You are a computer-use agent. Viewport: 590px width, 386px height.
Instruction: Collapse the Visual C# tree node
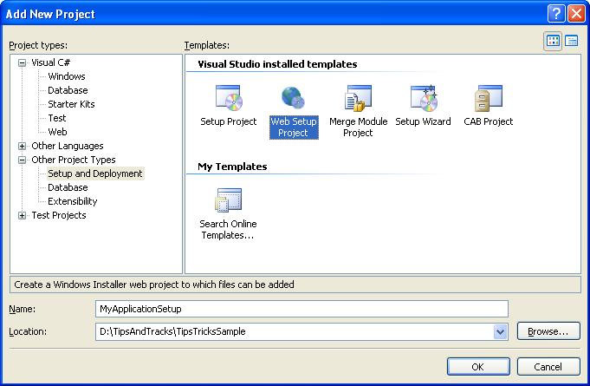click(x=23, y=63)
